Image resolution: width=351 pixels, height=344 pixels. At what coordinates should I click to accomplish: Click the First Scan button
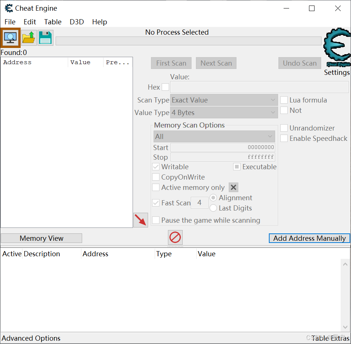(x=171, y=63)
